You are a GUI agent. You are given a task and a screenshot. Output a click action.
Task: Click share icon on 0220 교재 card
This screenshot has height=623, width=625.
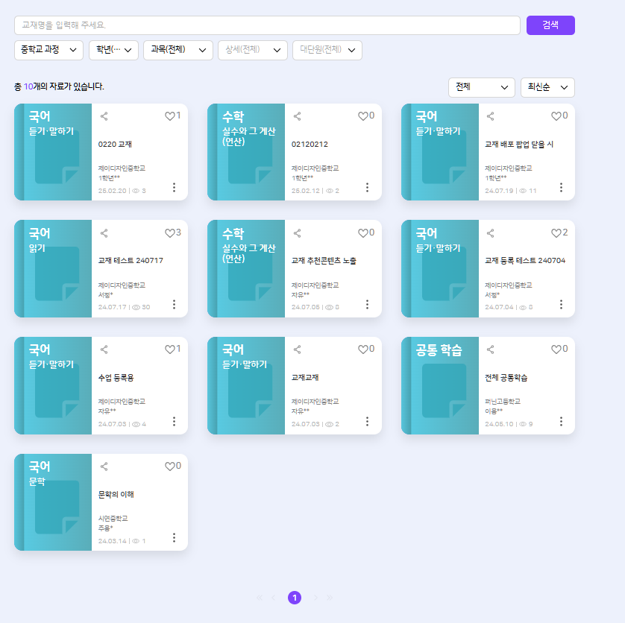click(104, 116)
